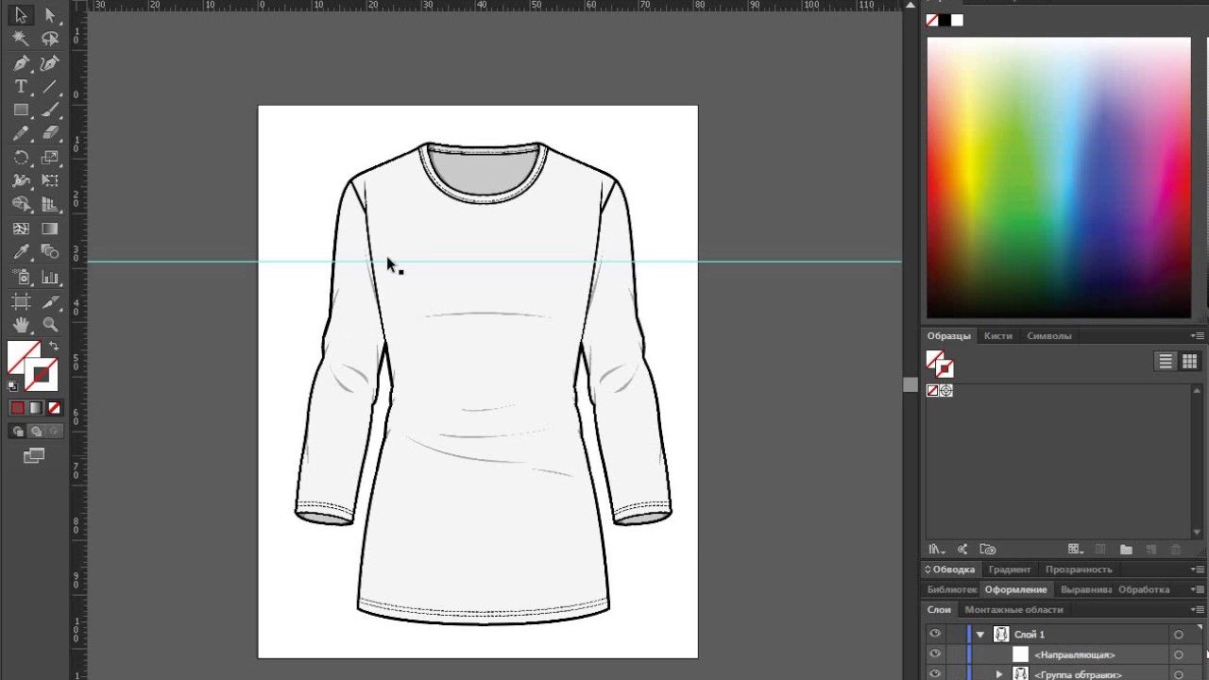Enable Draw Normal mode
The width and height of the screenshot is (1209, 680).
(x=17, y=432)
